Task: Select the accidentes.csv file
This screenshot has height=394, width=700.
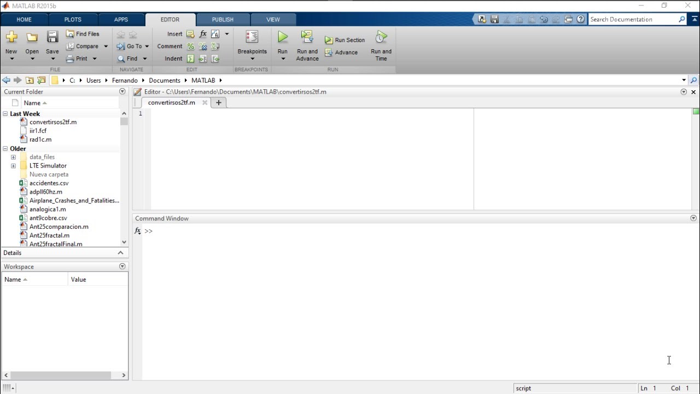Action: pos(49,183)
